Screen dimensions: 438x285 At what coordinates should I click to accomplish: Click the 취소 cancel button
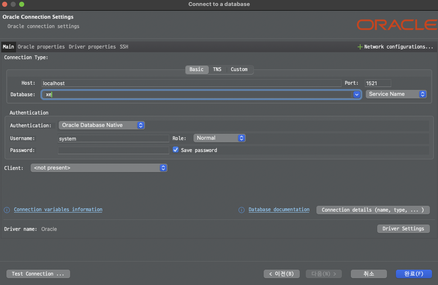(x=369, y=274)
